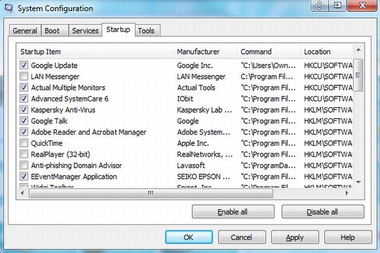The image size is (380, 253).
Task: Sort by Location column header
Action: (x=327, y=52)
